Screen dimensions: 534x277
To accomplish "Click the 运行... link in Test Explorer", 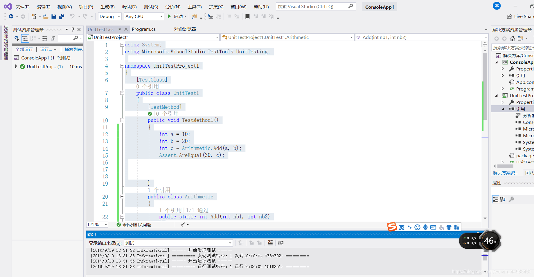I will click(x=46, y=50).
